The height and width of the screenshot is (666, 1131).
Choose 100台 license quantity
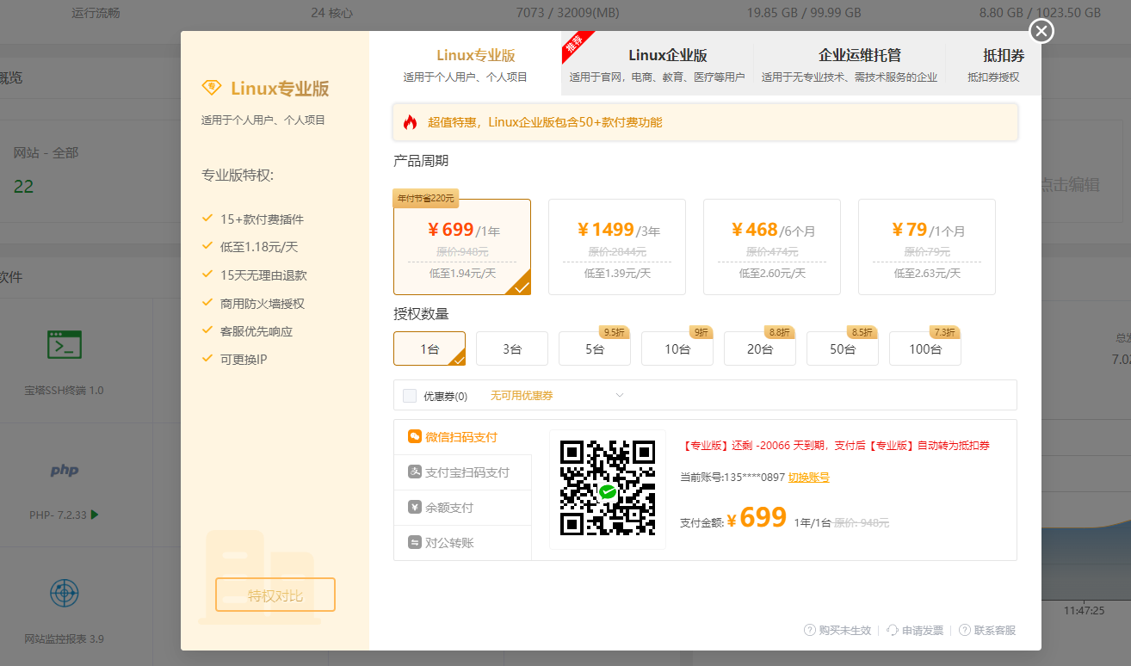tap(925, 348)
